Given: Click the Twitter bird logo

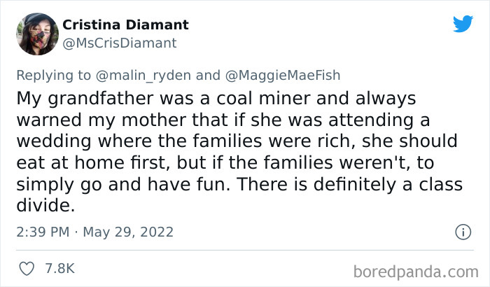Looking at the screenshot, I should pos(463,24).
